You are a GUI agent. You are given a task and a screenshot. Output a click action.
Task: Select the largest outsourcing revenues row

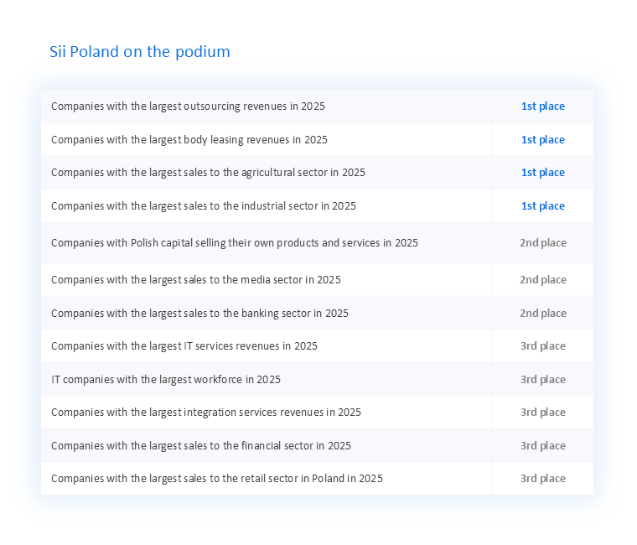[317, 106]
